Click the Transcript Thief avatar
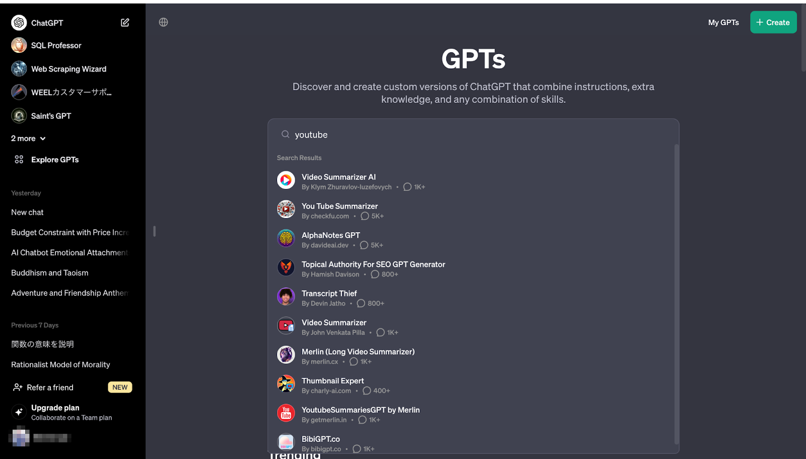This screenshot has width=806, height=459. 286,296
